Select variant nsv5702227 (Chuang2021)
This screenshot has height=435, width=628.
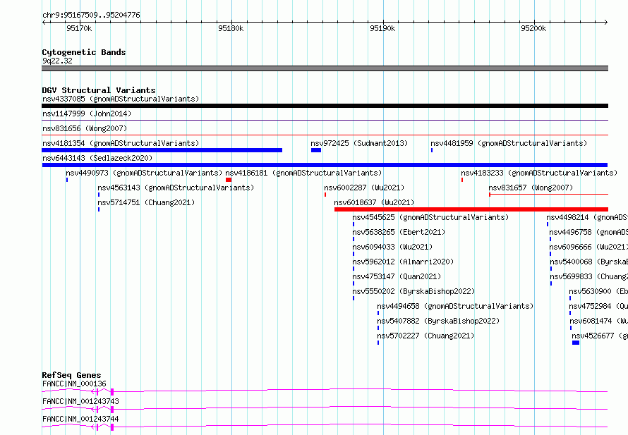pyautogui.click(x=425, y=336)
